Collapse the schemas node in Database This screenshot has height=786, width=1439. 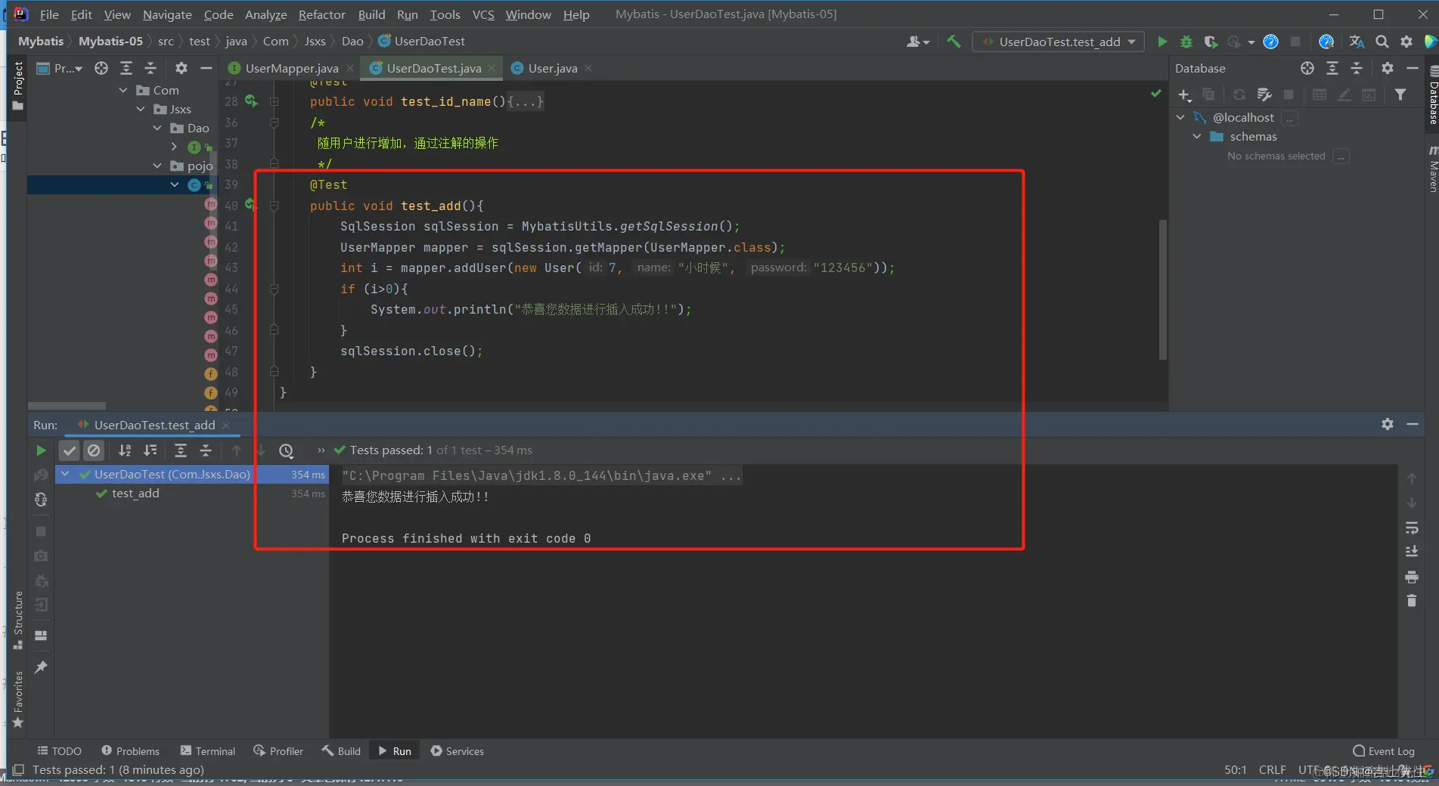click(1197, 136)
